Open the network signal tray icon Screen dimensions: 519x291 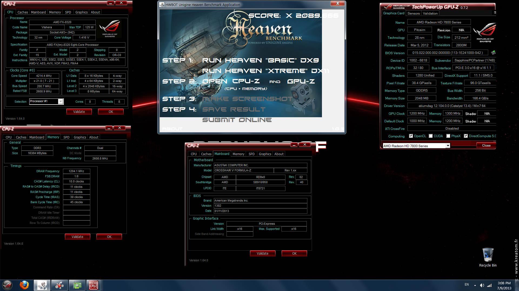click(x=489, y=285)
